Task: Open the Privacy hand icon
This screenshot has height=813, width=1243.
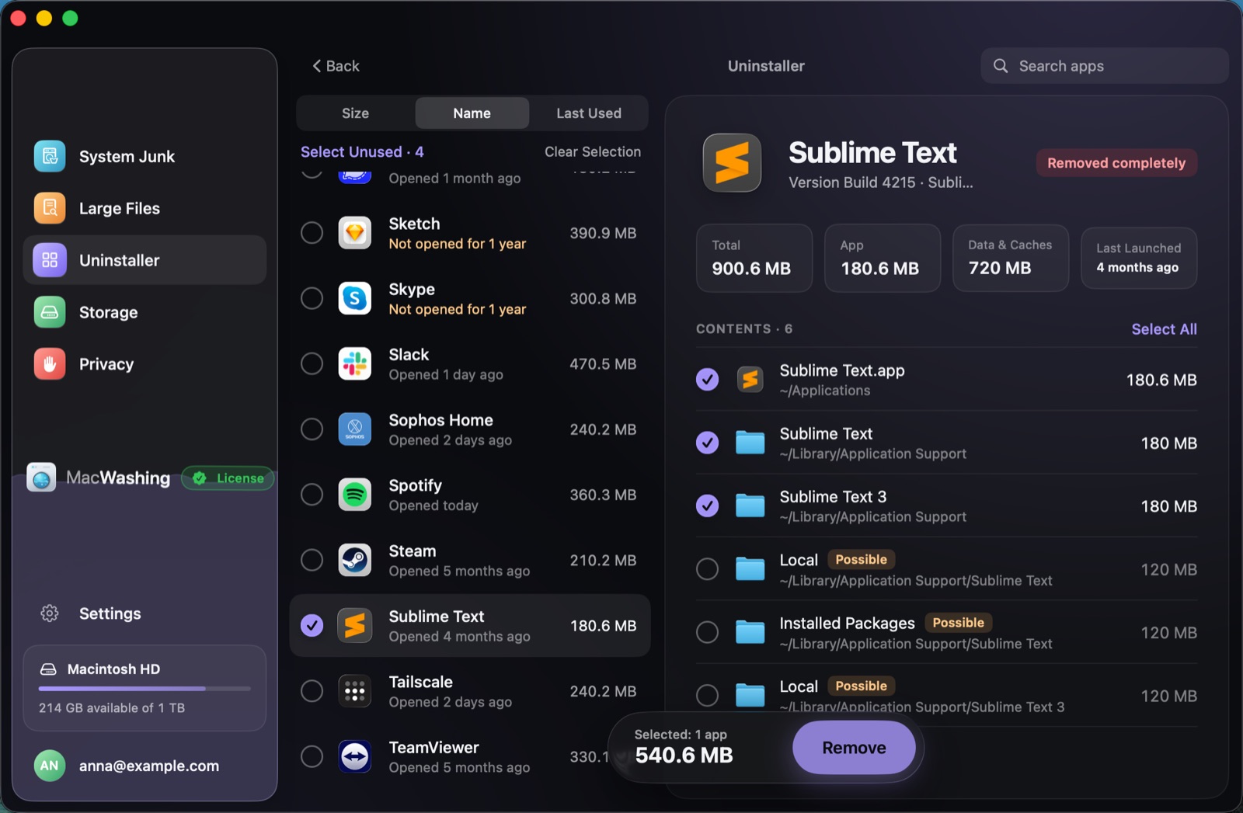Action: 50,364
